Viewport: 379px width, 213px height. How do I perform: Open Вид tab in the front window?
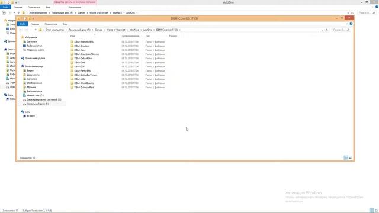point(65,24)
